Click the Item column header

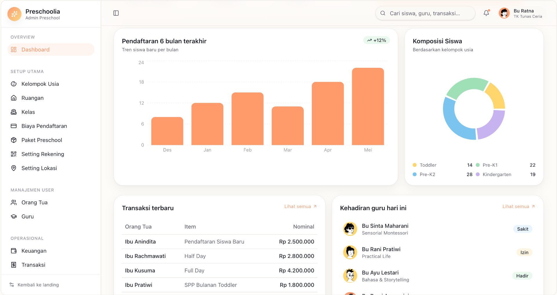[x=190, y=227]
